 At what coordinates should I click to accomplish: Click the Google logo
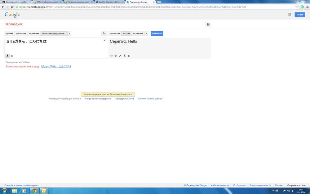point(12,15)
